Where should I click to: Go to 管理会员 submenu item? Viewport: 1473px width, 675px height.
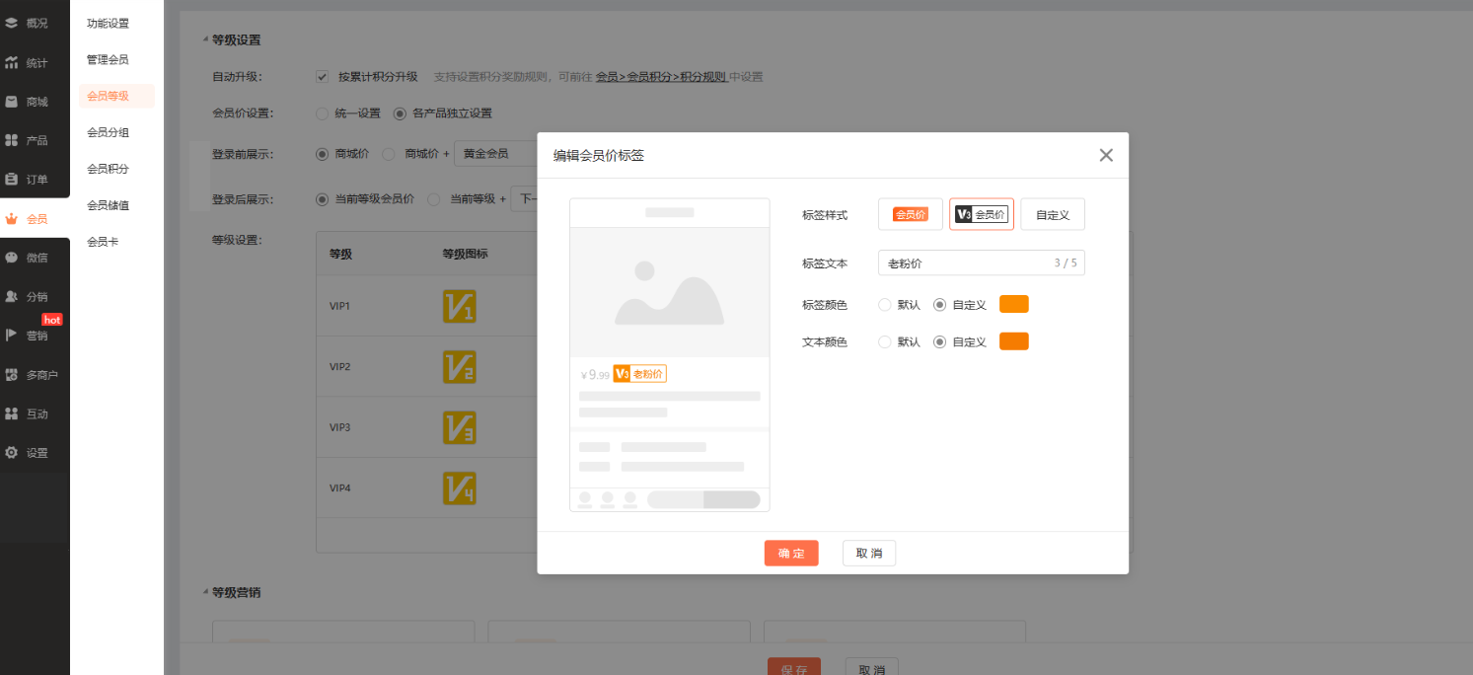(x=108, y=59)
